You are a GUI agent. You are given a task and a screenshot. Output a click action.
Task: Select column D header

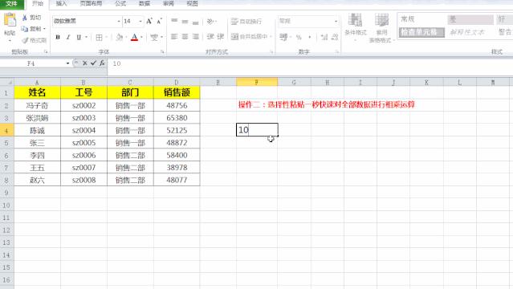click(177, 82)
